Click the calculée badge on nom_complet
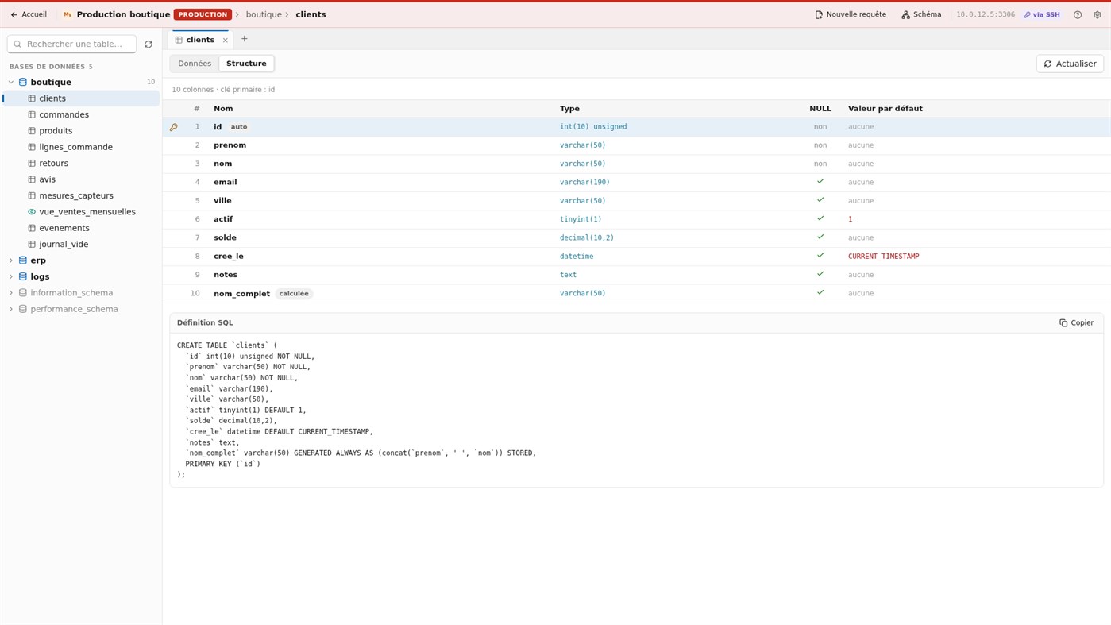1111x625 pixels. tap(294, 294)
